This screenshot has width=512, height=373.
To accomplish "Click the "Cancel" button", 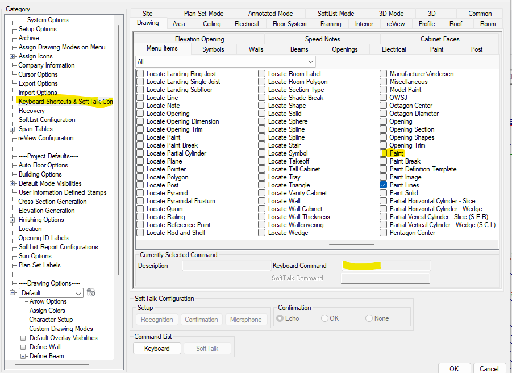I will pyautogui.click(x=489, y=368).
